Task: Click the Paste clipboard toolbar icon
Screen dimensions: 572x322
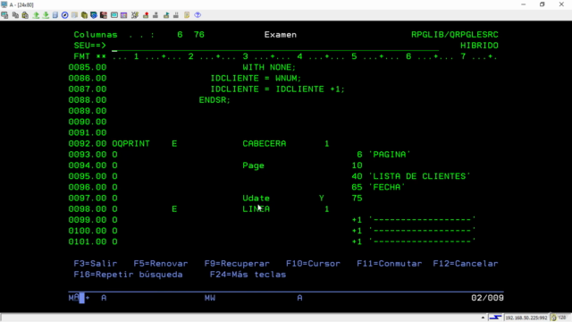Action: [x=25, y=15]
